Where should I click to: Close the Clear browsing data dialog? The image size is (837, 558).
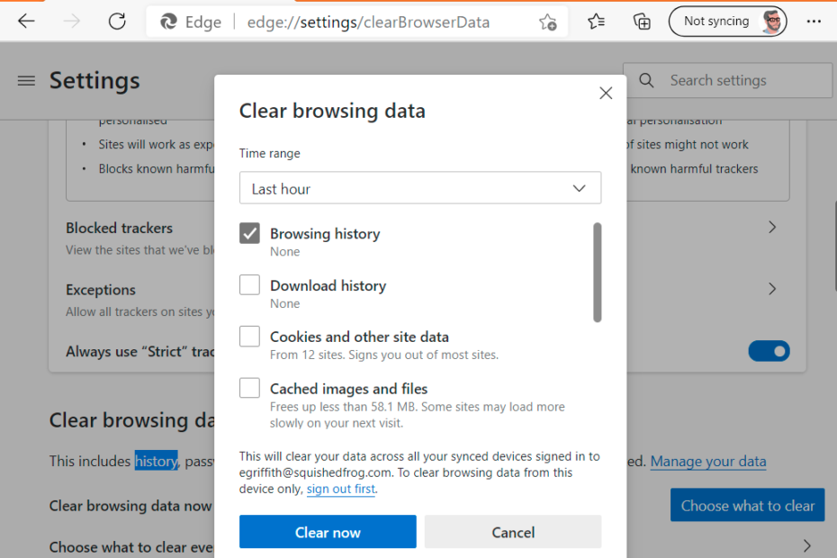pyautogui.click(x=606, y=93)
